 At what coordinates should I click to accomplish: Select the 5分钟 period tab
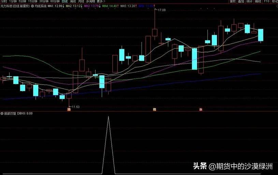[22, 1]
